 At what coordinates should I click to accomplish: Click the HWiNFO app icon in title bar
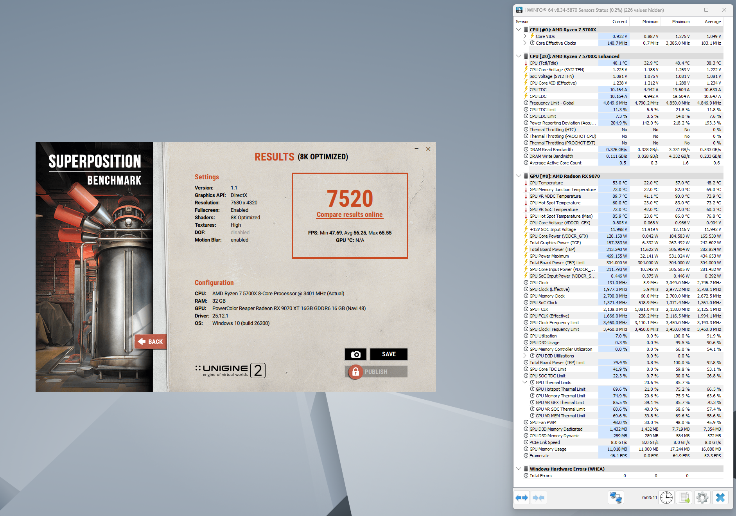[519, 10]
